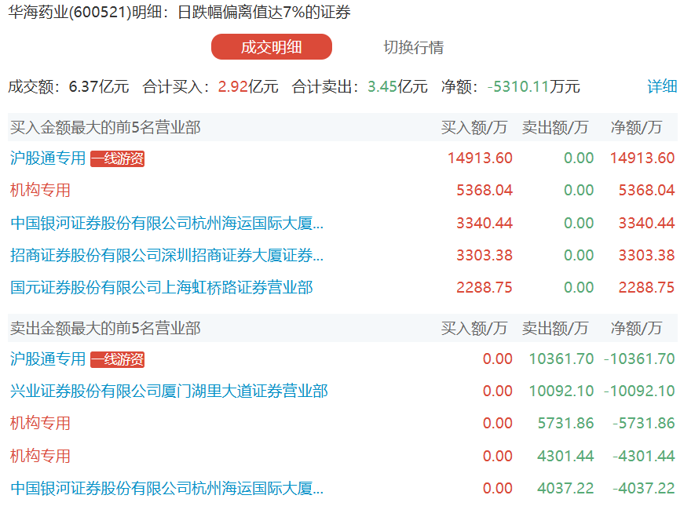Select the 3303.38 buy amount cell

point(484,256)
